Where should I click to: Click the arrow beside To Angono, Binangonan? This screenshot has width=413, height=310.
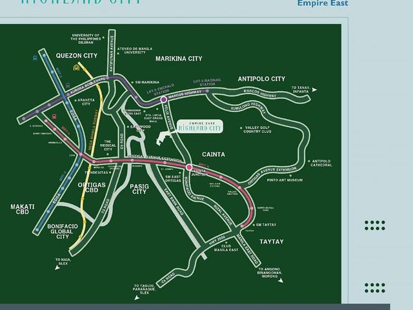pyautogui.click(x=281, y=280)
